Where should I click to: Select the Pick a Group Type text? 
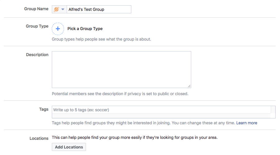[85, 29]
